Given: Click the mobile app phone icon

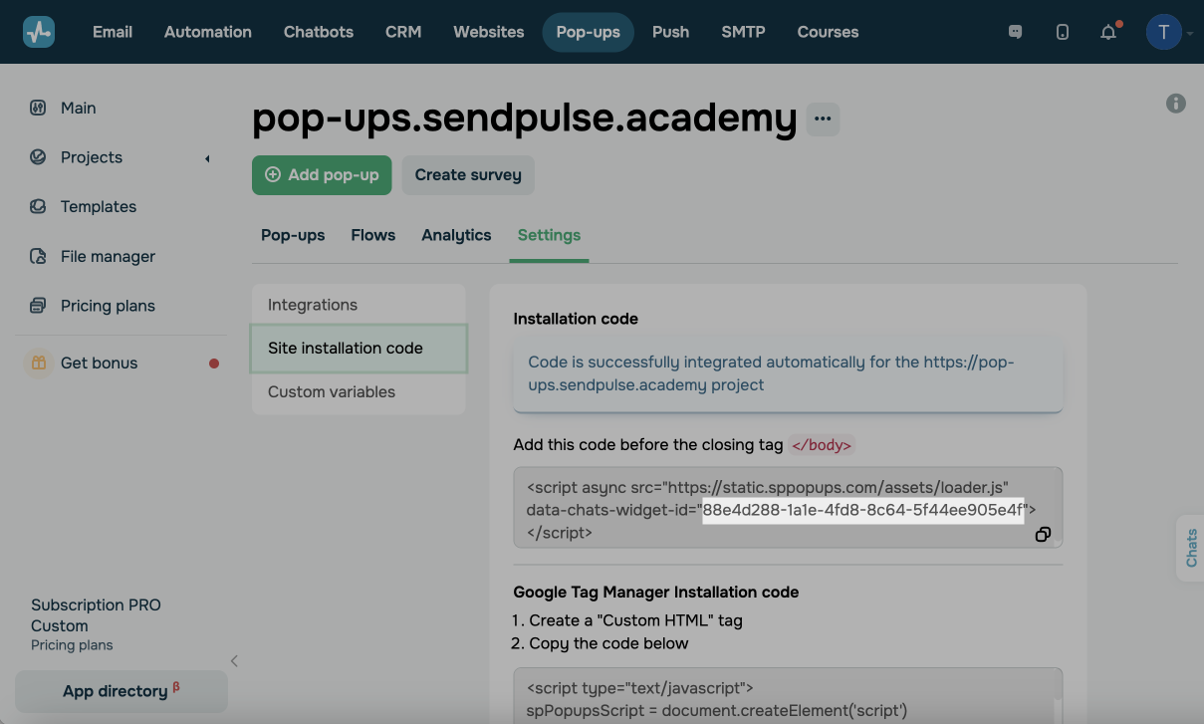Looking at the screenshot, I should tap(1062, 32).
